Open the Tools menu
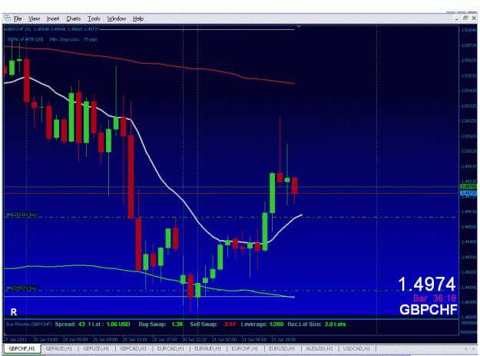The width and height of the screenshot is (480, 356). click(x=94, y=18)
